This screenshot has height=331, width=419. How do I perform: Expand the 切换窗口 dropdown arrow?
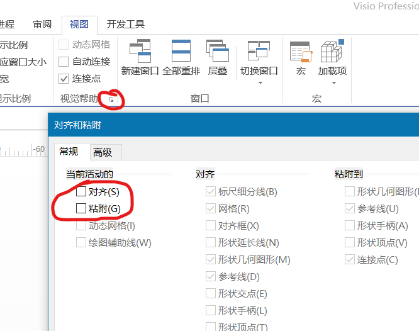260,82
